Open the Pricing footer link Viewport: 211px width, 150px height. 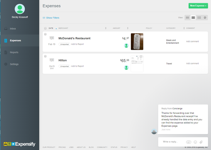(62, 147)
